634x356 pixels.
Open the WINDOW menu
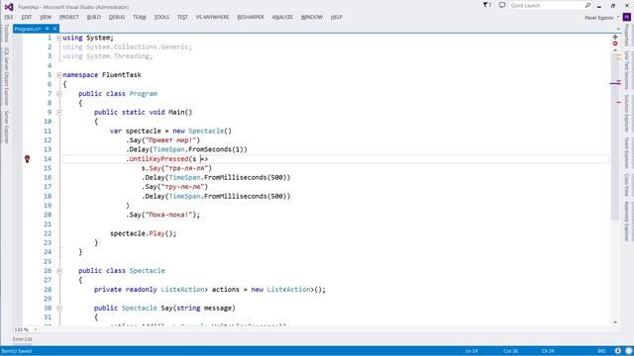[x=311, y=17]
